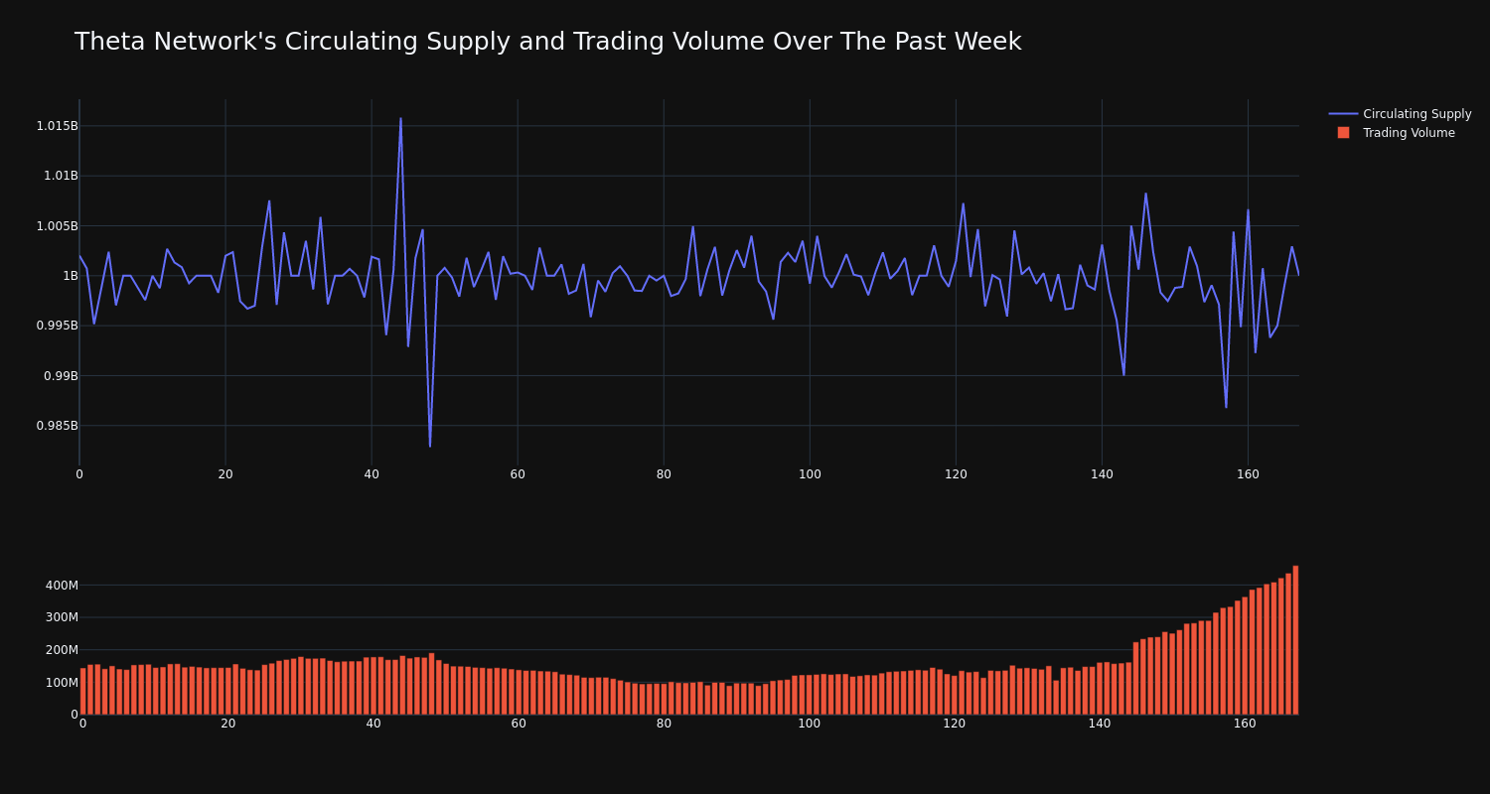Click x-axis label 140 on volume chart

[1100, 724]
